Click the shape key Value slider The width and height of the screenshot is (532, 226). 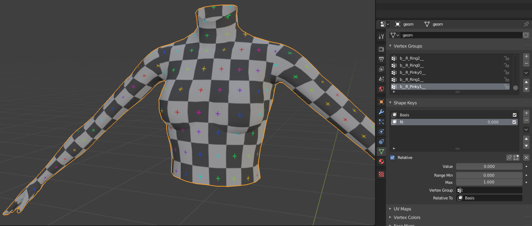(x=489, y=166)
